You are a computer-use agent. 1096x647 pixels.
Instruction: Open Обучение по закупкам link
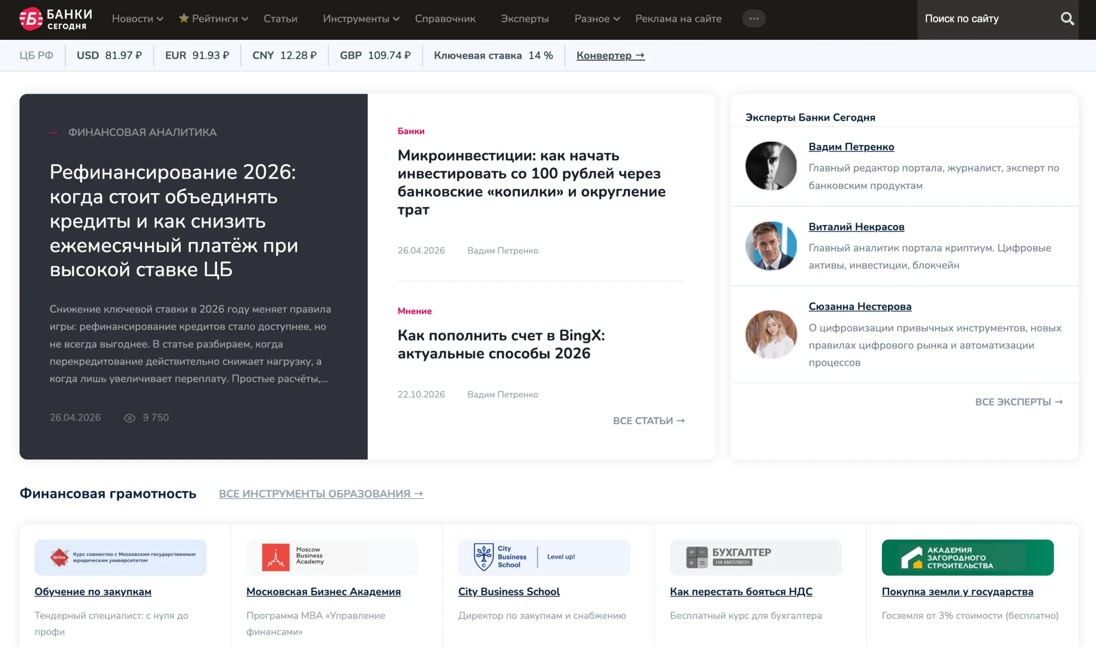click(x=93, y=592)
